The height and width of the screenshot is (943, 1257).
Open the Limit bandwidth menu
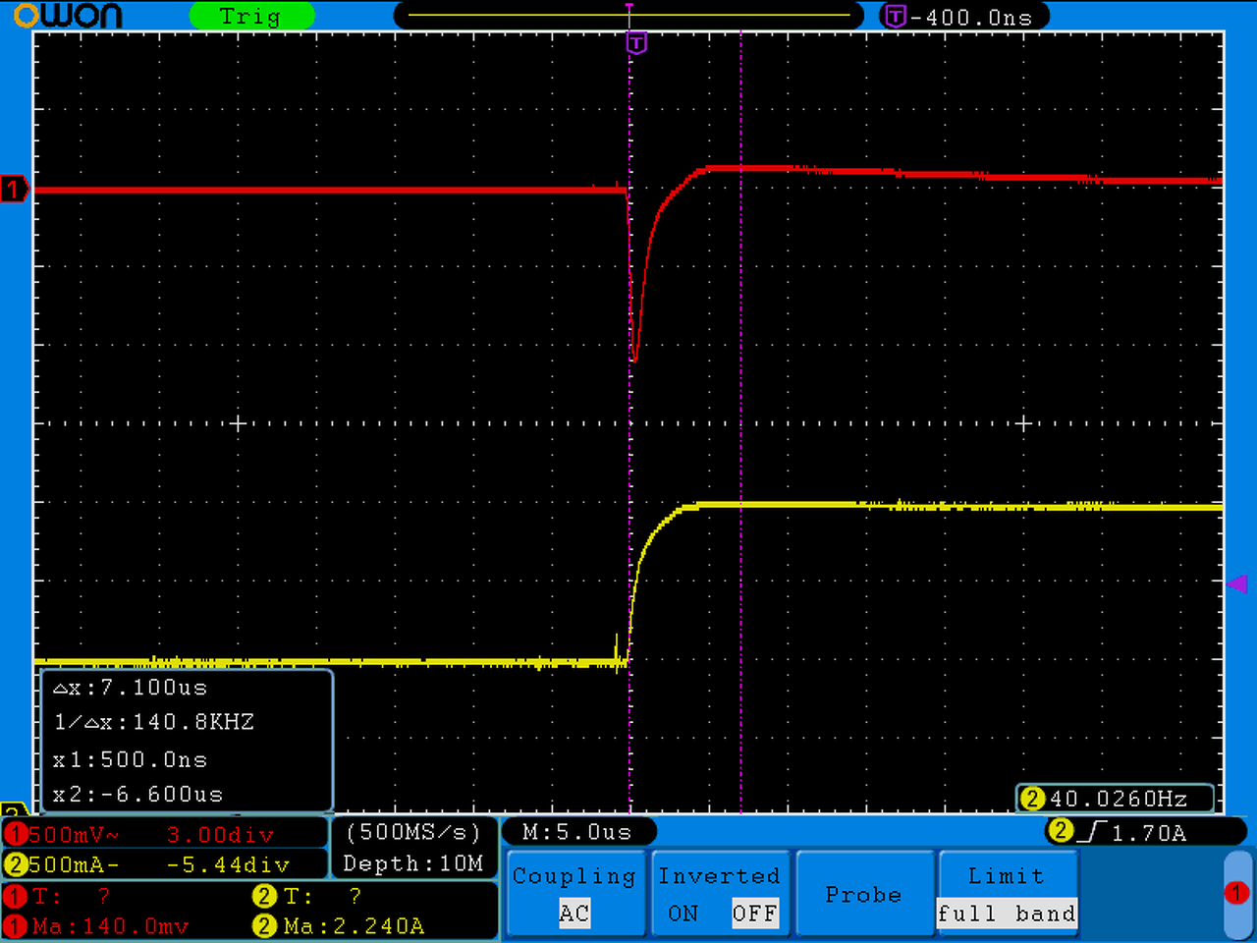point(1007,894)
